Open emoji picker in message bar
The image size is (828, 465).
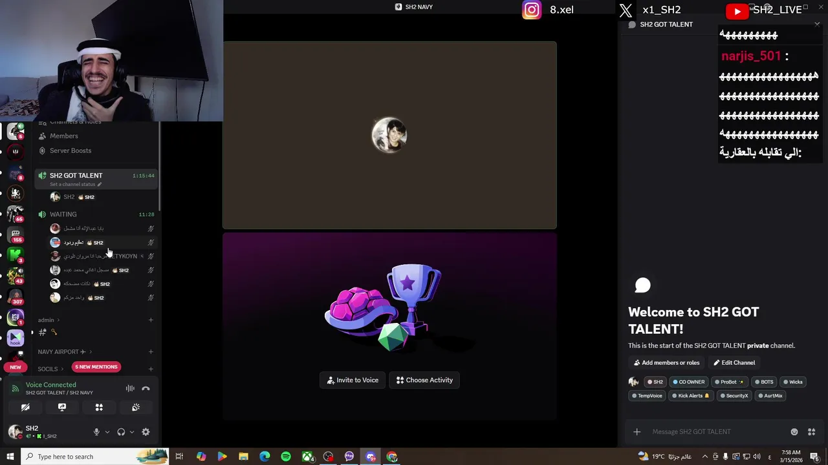[x=794, y=432]
